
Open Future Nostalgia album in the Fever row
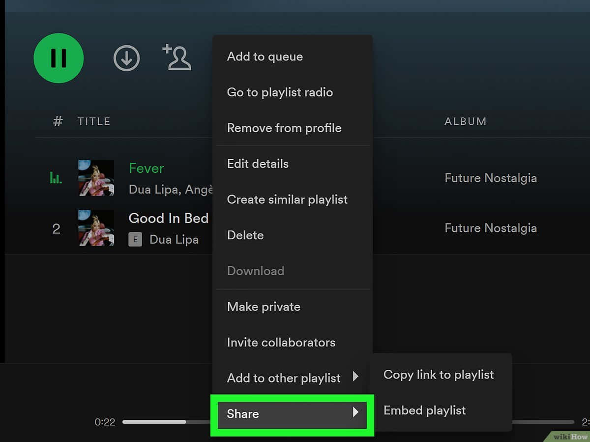(x=491, y=178)
